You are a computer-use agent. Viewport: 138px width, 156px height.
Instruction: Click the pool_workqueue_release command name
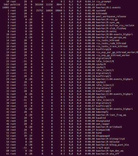(111, 16)
